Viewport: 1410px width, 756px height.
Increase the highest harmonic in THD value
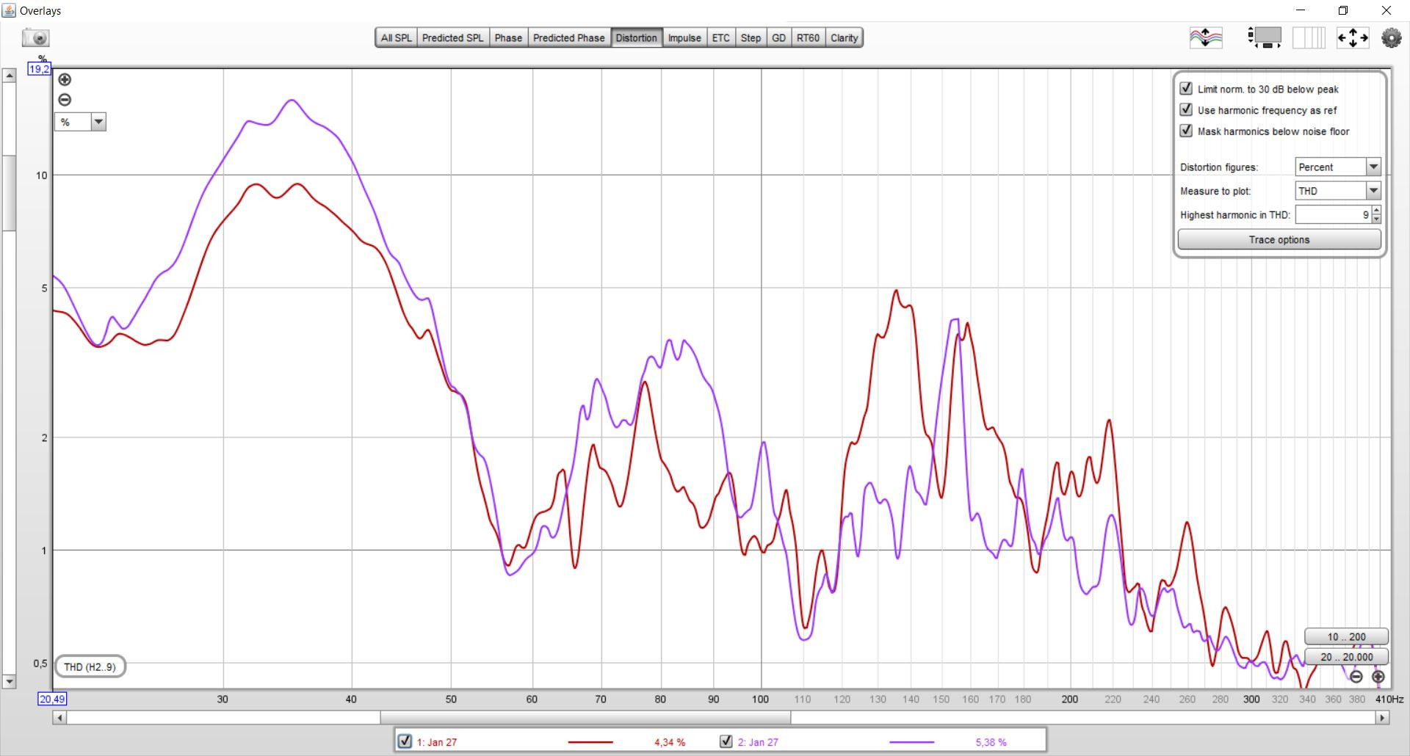click(1376, 211)
